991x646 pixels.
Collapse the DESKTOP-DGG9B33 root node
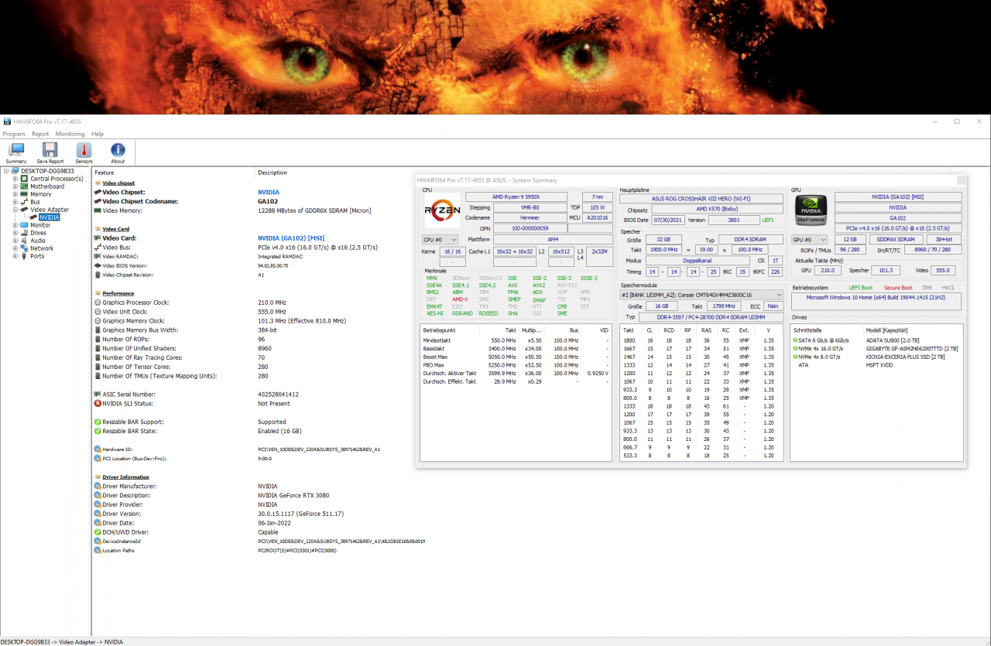click(x=6, y=171)
